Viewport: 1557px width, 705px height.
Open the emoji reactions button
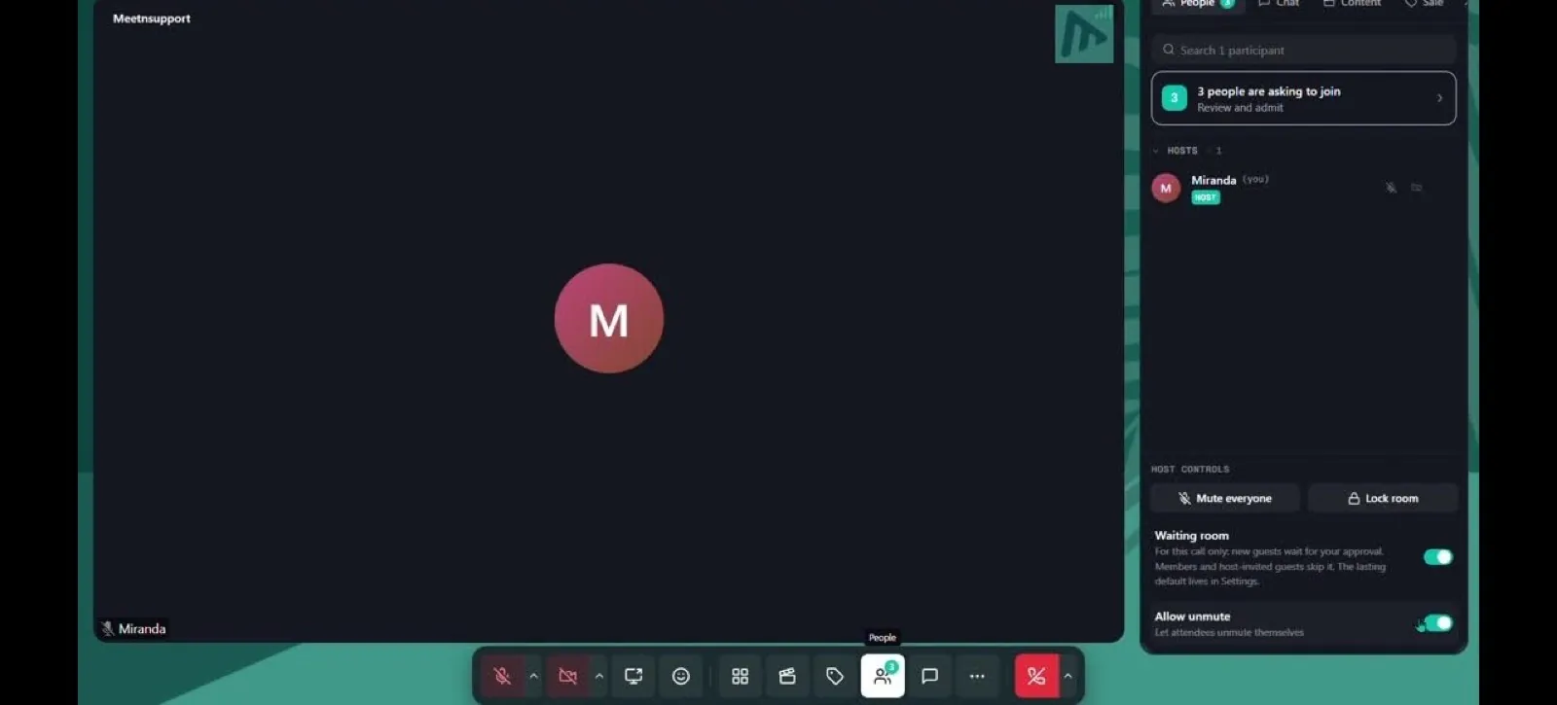pos(681,676)
